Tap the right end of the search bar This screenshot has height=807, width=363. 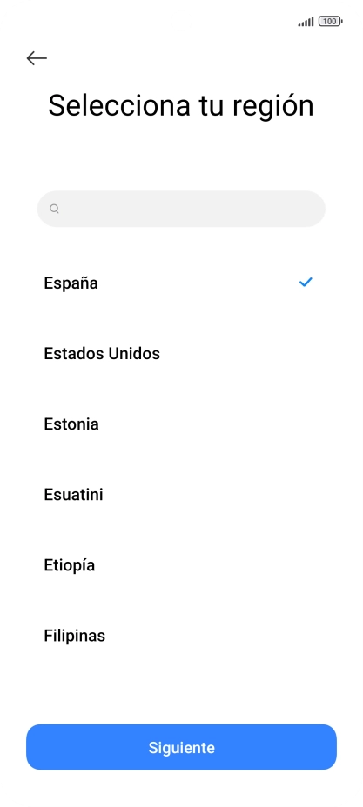pos(304,209)
